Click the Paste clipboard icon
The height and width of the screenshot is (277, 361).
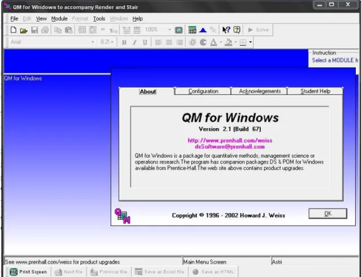coord(68,30)
